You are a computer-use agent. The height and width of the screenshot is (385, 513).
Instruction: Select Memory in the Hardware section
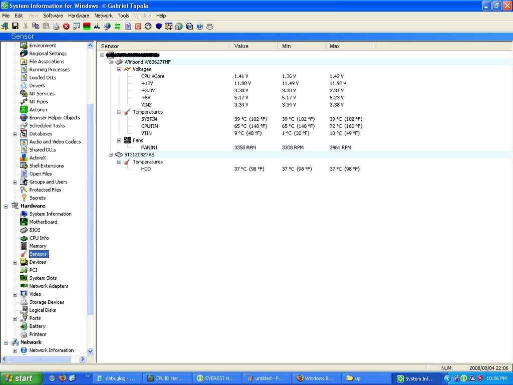[x=38, y=246]
